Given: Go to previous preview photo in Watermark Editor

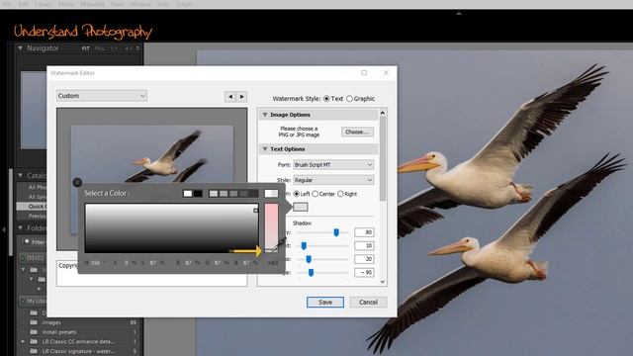Looking at the screenshot, I should [x=230, y=97].
